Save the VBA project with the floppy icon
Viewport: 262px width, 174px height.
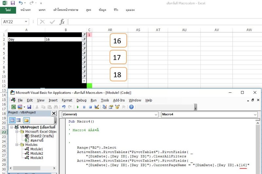[x=29, y=107]
